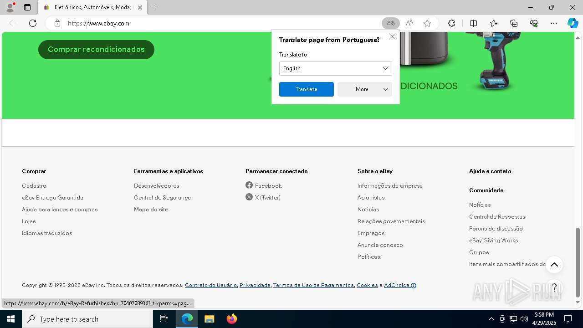Open Fóruns de discussão link
The height and width of the screenshot is (328, 583).
(x=496, y=228)
